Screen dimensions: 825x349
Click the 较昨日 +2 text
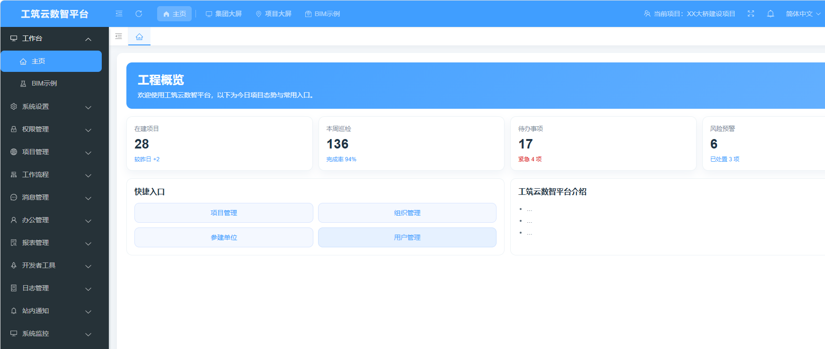(x=147, y=159)
